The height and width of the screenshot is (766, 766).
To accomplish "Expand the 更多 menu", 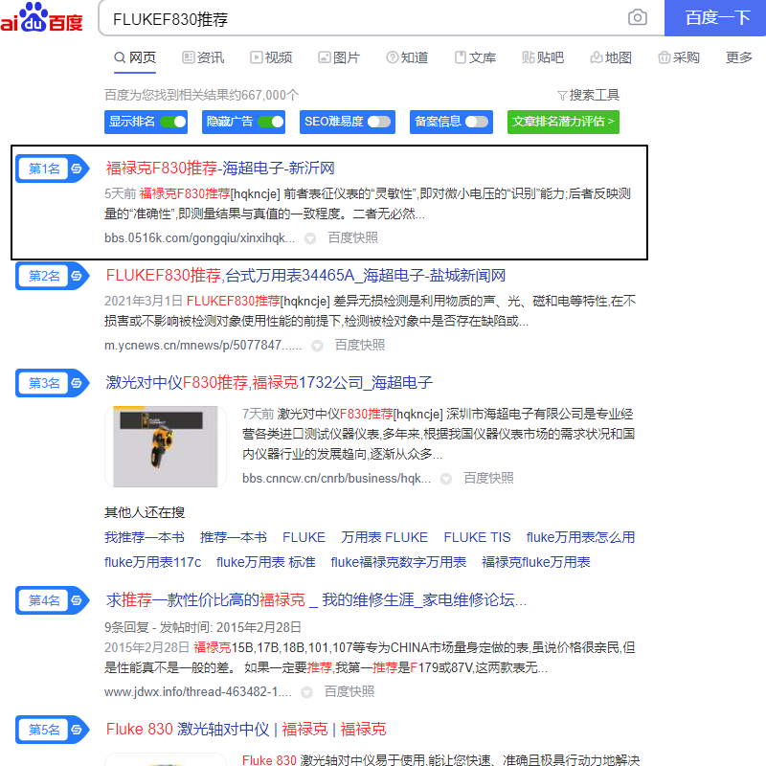I will pos(738,57).
